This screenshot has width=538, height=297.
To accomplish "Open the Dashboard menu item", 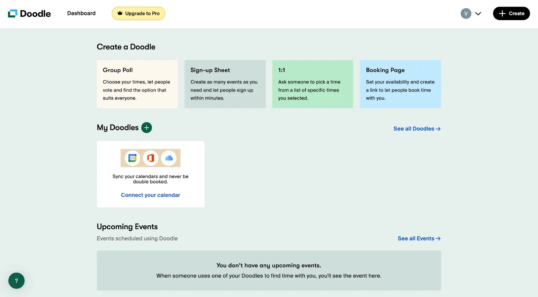I will 81,13.
